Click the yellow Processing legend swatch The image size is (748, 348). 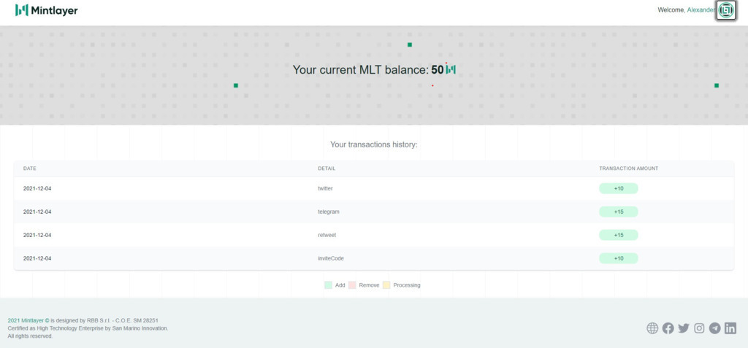tap(386, 285)
